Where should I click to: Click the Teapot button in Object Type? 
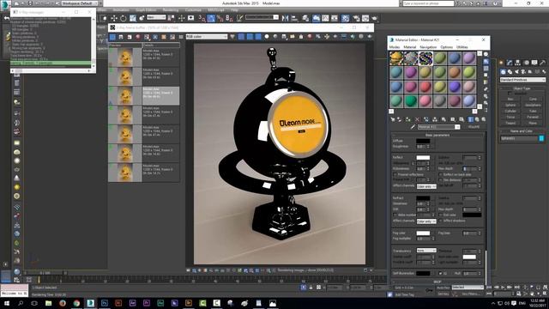click(x=510, y=123)
